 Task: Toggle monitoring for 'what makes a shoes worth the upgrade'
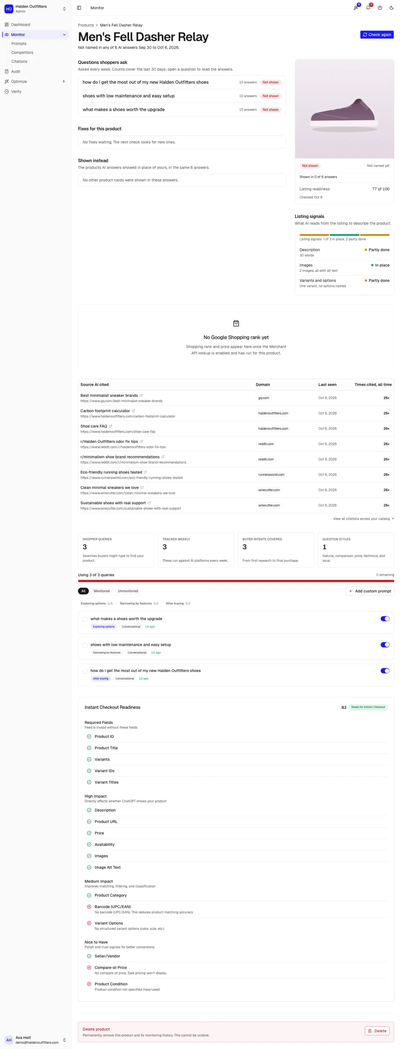[385, 618]
